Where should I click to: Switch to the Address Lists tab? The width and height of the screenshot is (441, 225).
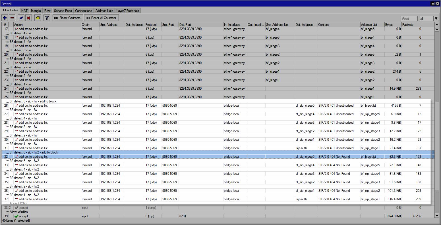point(104,11)
